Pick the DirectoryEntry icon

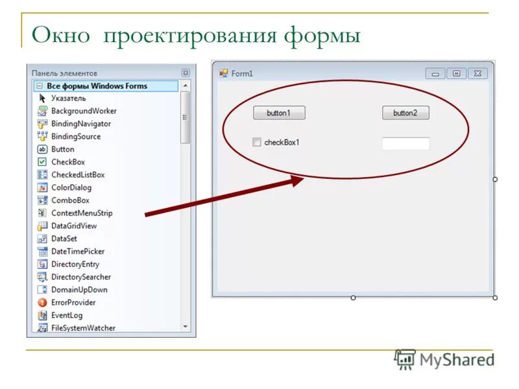[x=42, y=265]
